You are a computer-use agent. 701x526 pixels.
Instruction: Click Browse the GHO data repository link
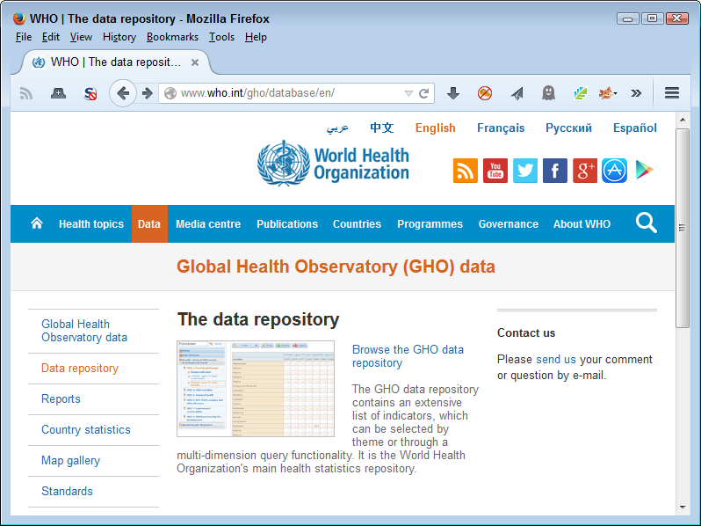[x=408, y=356]
